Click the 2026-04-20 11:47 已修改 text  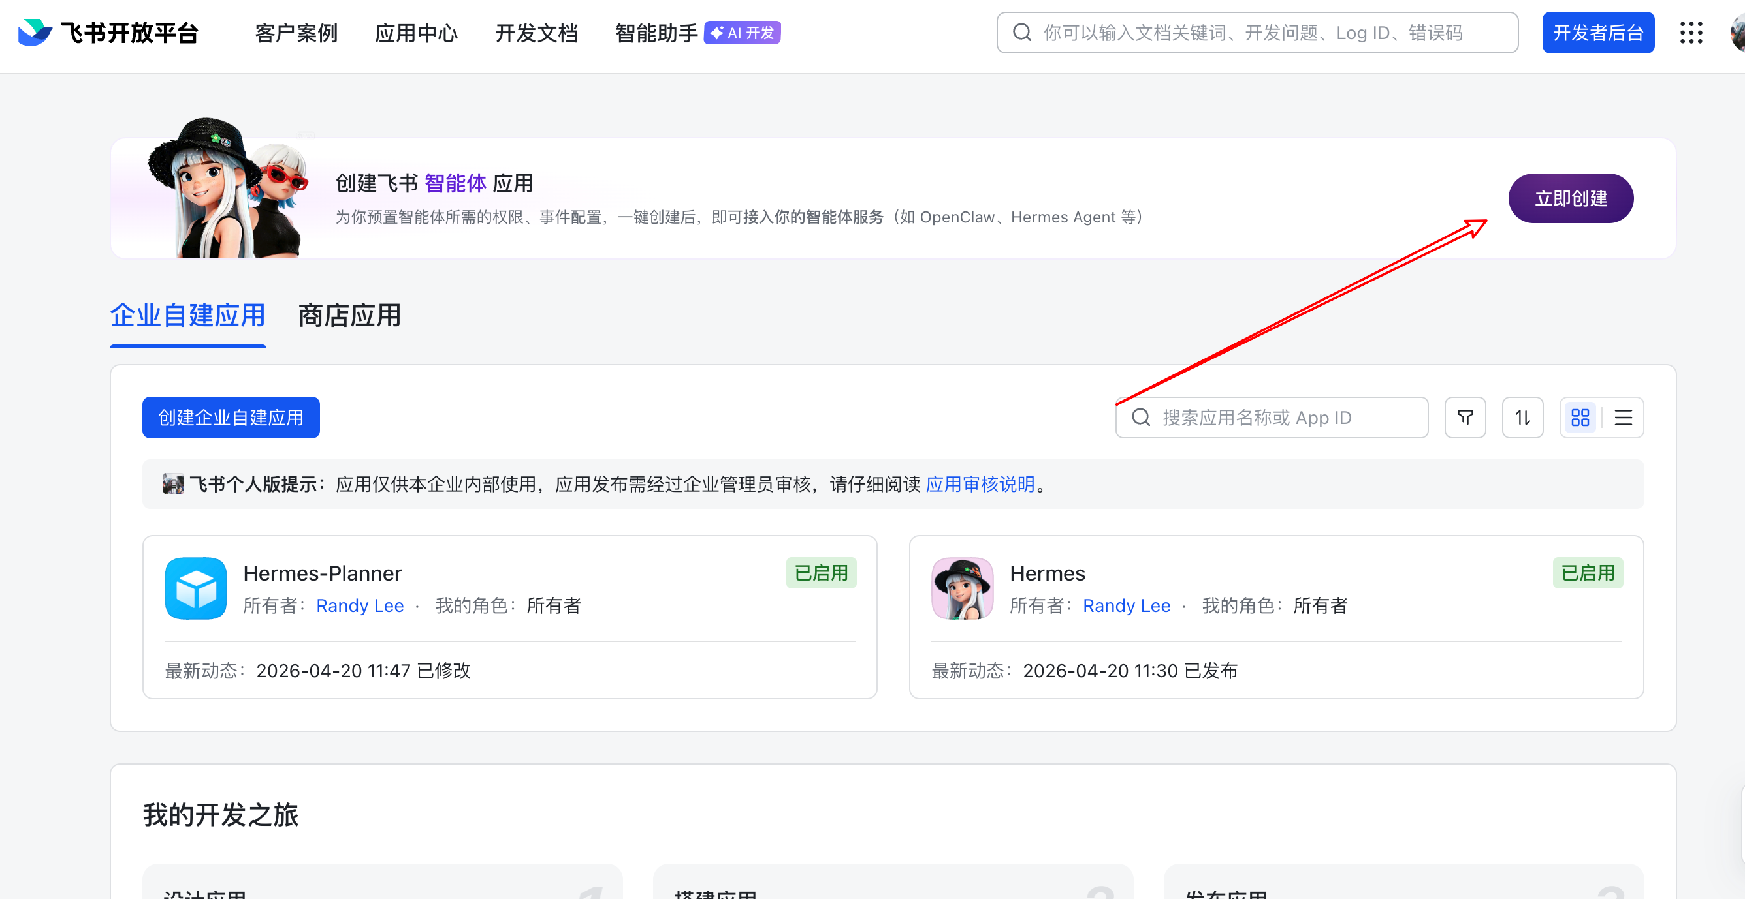click(x=363, y=671)
